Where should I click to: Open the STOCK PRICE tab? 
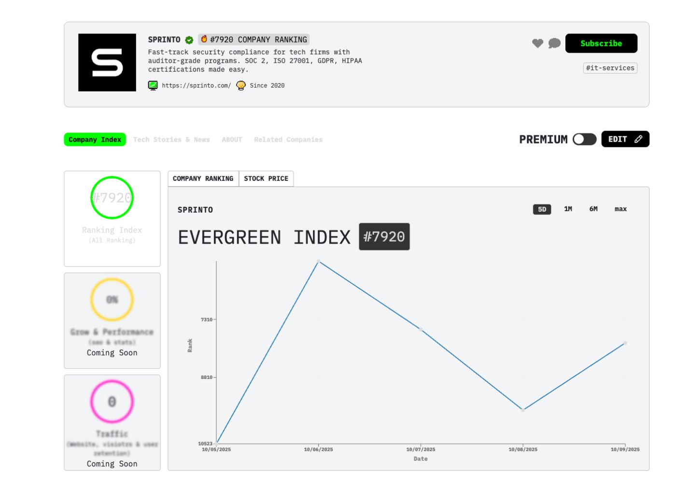pyautogui.click(x=266, y=179)
